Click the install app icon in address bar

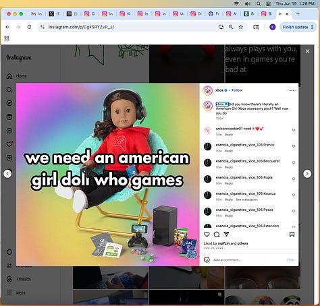coord(221,27)
